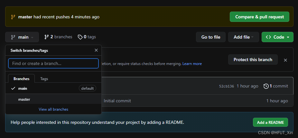Click the Protect this branch button
Viewport: 298px width, 138px height.
(253, 60)
